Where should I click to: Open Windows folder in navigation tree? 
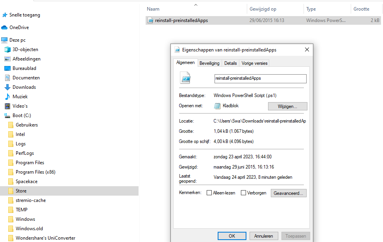click(26, 219)
